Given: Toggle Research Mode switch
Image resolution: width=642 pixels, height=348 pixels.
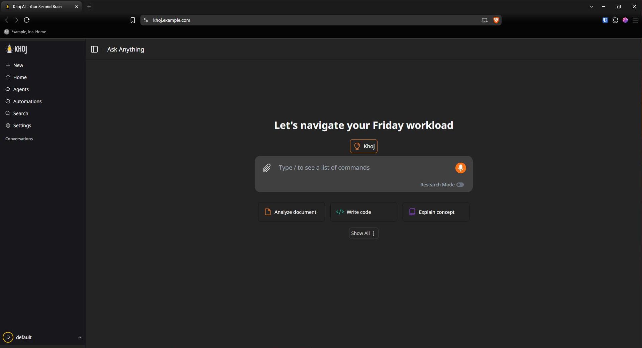Looking at the screenshot, I should point(460,185).
